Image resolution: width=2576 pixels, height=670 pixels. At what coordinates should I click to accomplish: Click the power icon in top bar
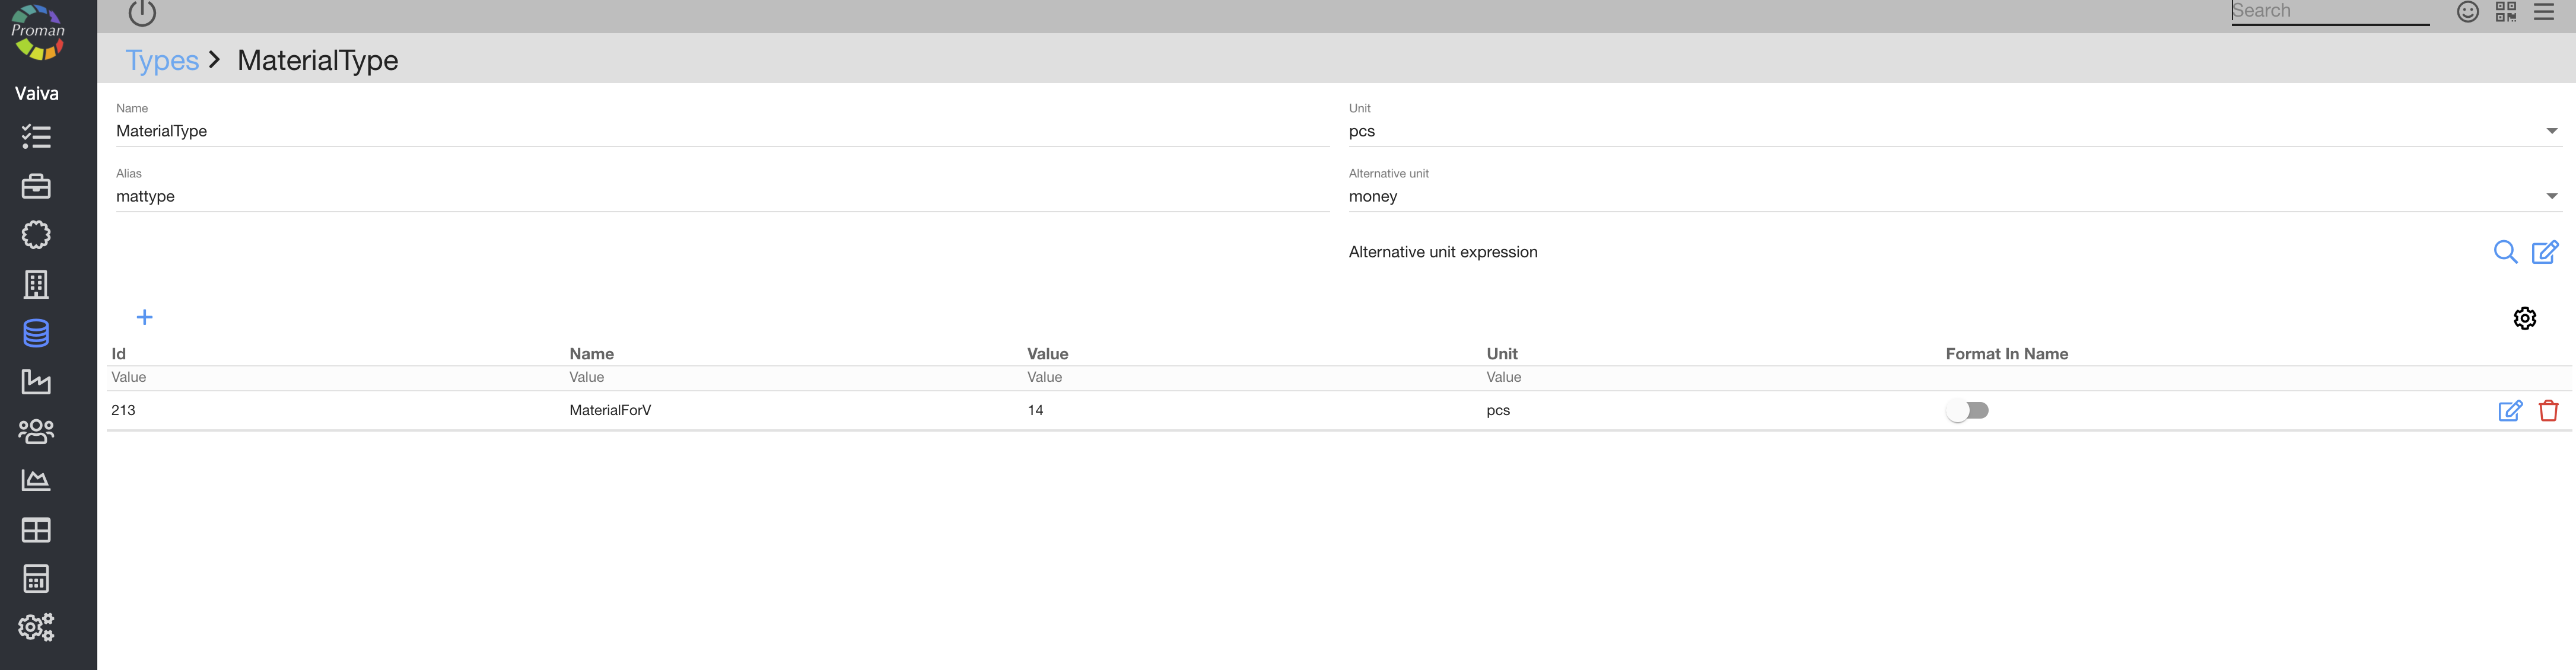[142, 12]
